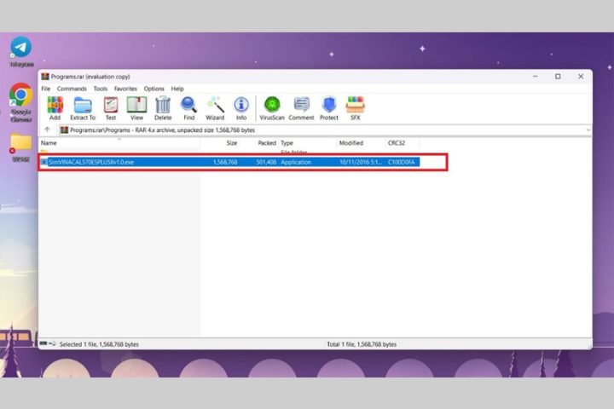
Task: Open the archive Comment tool
Action: pos(301,107)
